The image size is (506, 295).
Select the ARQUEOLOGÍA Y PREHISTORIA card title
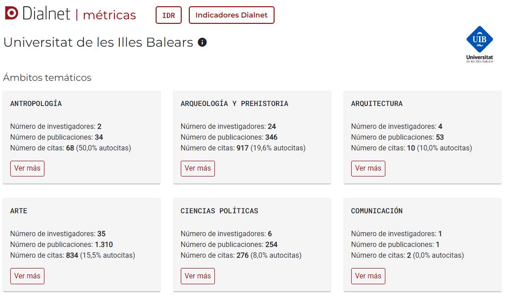pos(234,103)
